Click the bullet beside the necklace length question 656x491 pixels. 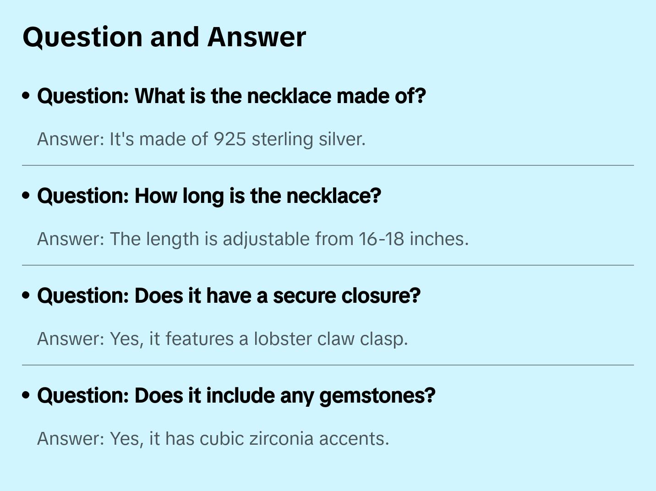click(x=26, y=196)
